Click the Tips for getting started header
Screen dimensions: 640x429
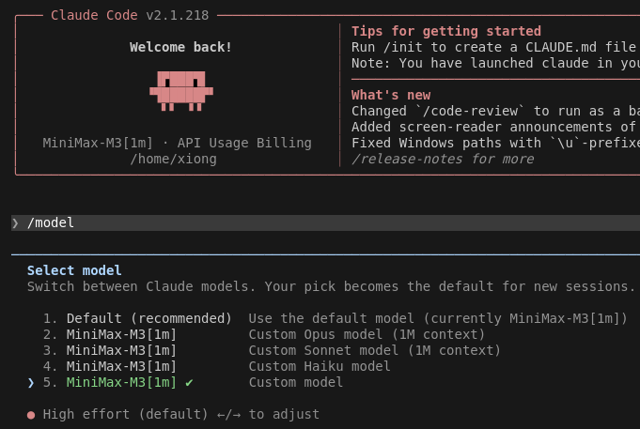[446, 31]
